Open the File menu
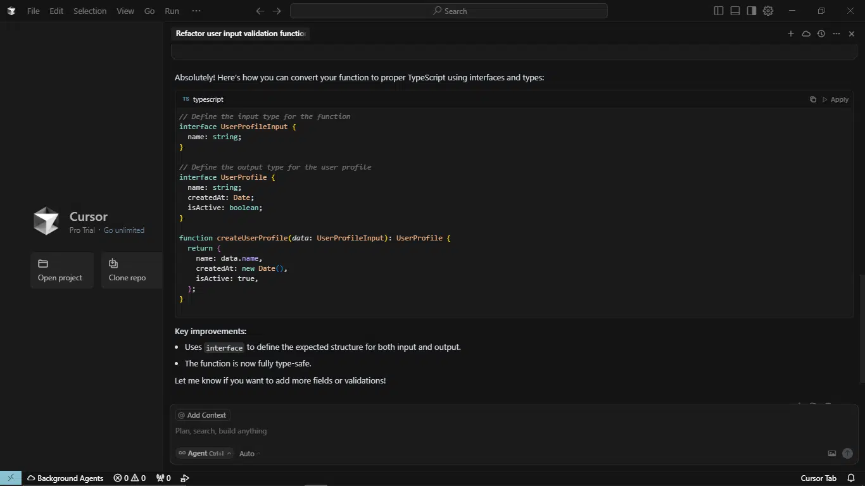The image size is (865, 486). [33, 11]
